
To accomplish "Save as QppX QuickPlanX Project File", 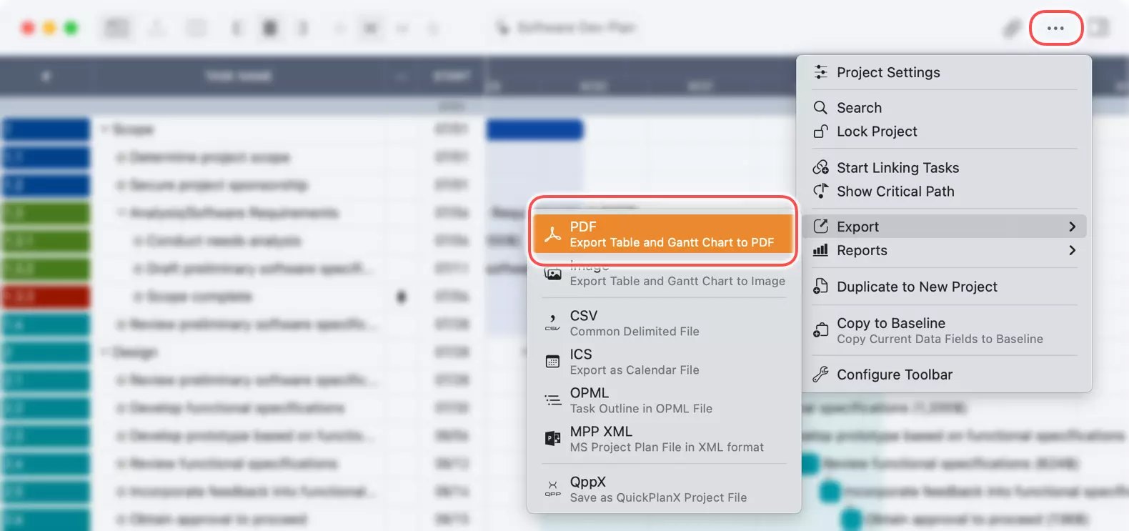I will [x=657, y=490].
